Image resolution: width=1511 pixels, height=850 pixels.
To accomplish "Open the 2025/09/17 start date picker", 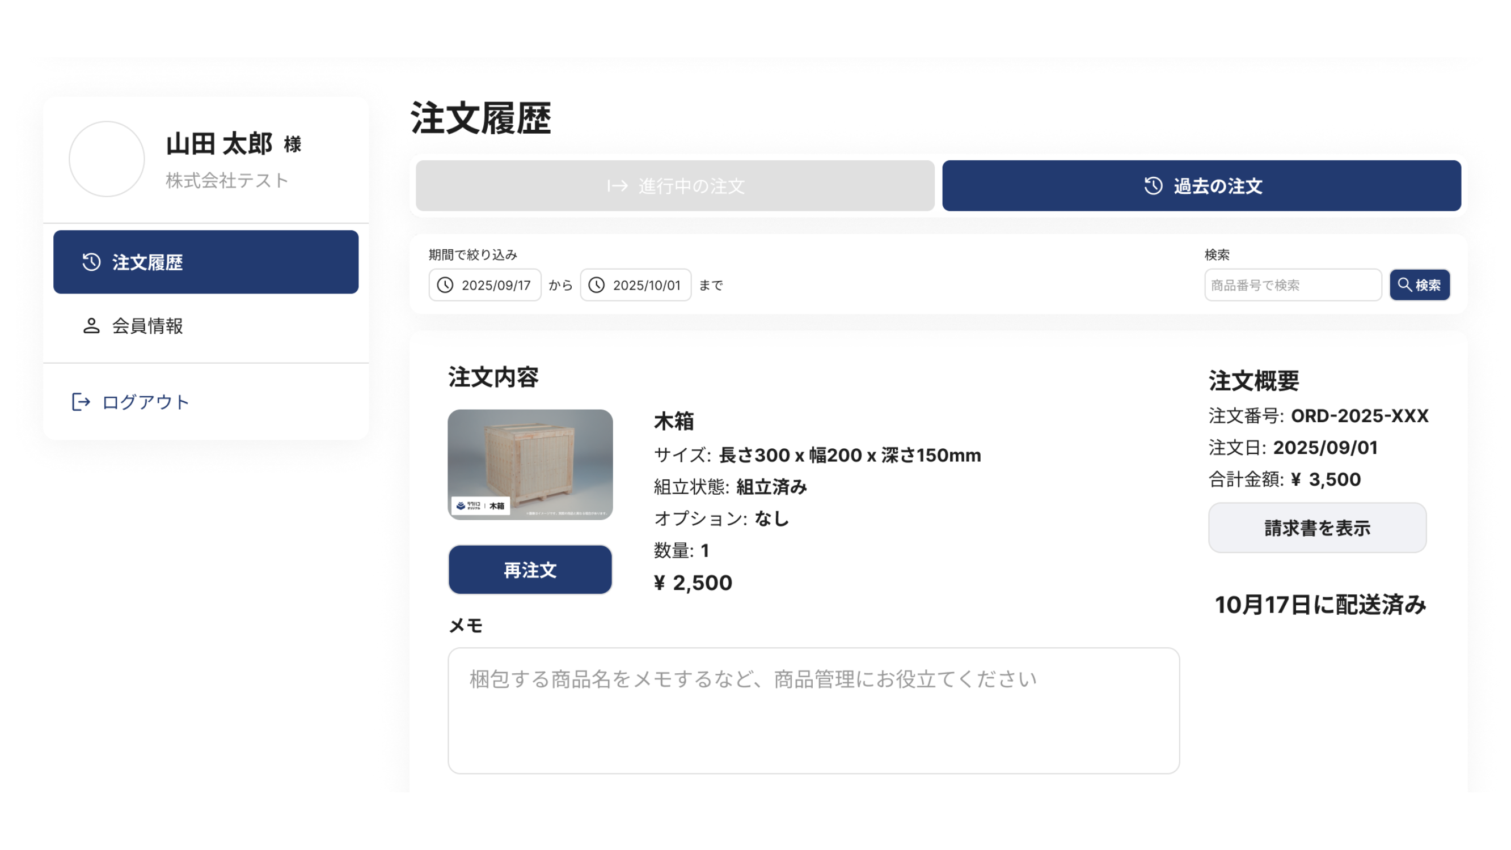I will (496, 286).
